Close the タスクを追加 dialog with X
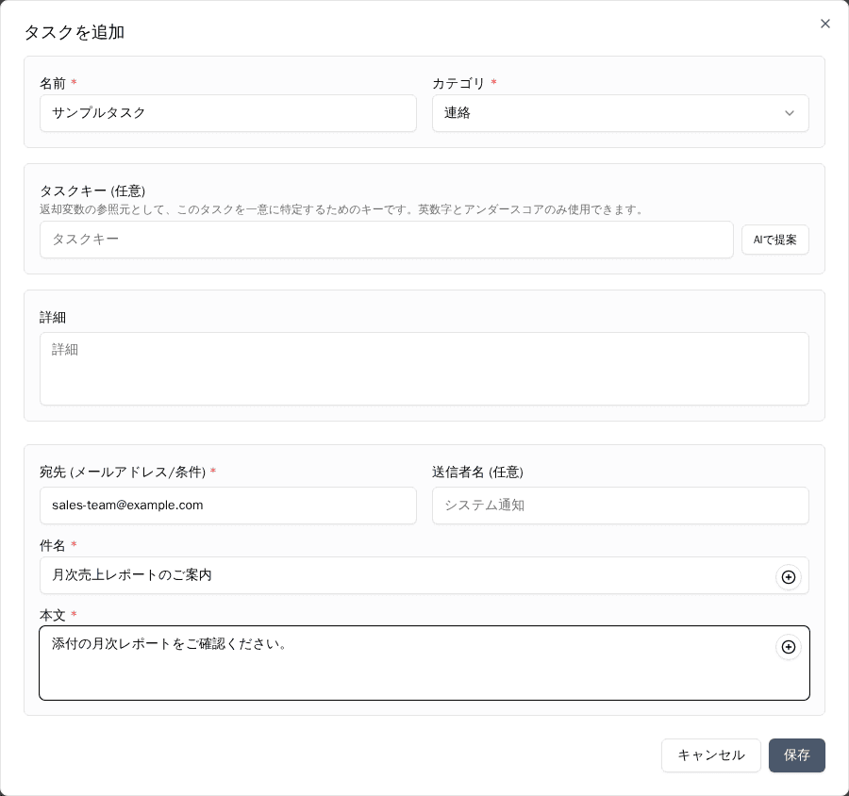849x796 pixels. click(824, 24)
